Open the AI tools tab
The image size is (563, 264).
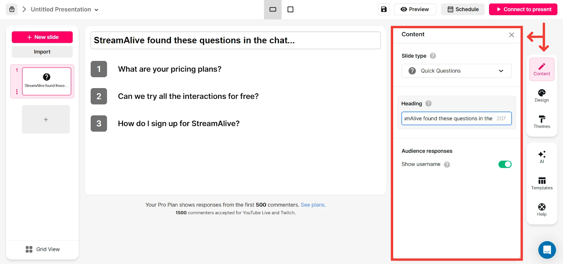click(542, 157)
